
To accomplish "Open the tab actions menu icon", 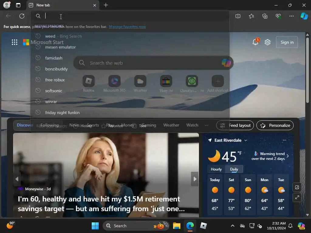I will tap(18, 5).
